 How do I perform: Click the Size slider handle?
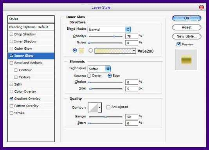90,89
